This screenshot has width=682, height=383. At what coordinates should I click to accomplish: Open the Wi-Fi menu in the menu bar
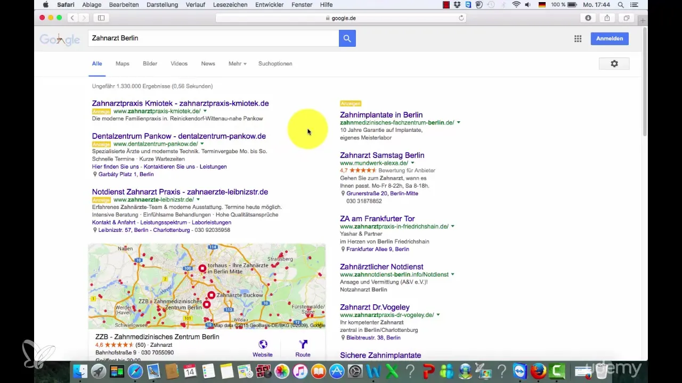pyautogui.click(x=516, y=4)
